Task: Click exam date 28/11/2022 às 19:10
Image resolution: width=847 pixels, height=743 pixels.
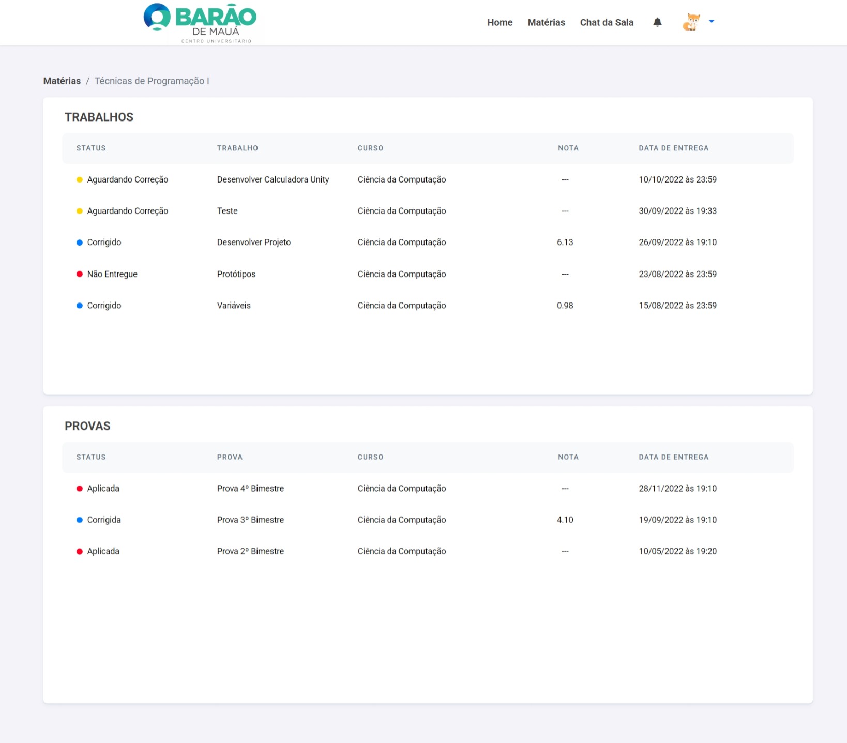Action: coord(677,488)
